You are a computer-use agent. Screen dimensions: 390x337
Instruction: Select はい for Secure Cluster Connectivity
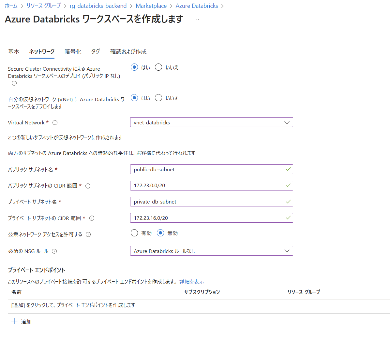[x=134, y=67]
